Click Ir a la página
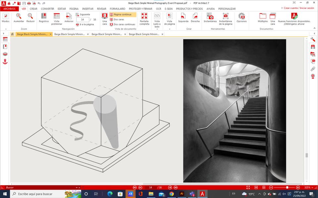This screenshot has width=318, height=198. click(x=85, y=24)
